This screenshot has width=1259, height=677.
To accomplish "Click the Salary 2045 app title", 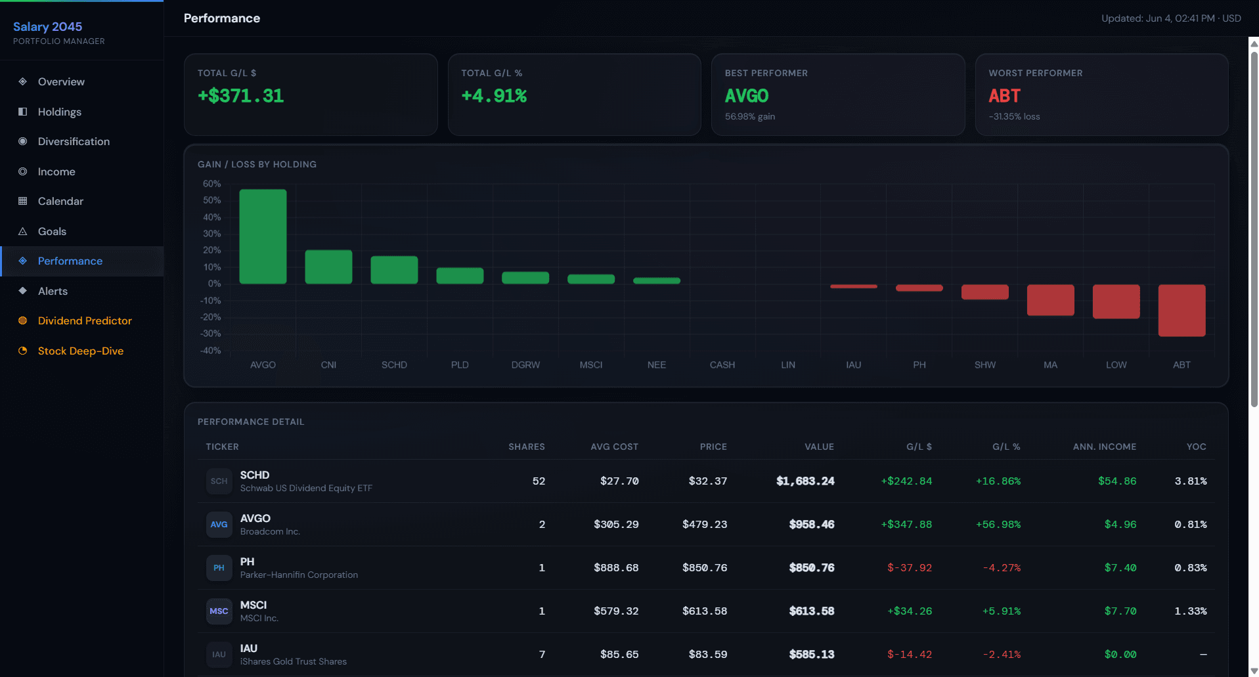I will pos(48,26).
